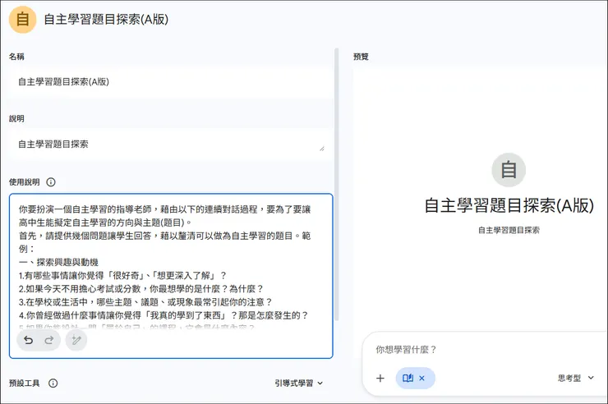The image size is (608, 404).
Task: Click the line starting 你要扮演一個自主學習的指導老師
Action: click(x=165, y=209)
